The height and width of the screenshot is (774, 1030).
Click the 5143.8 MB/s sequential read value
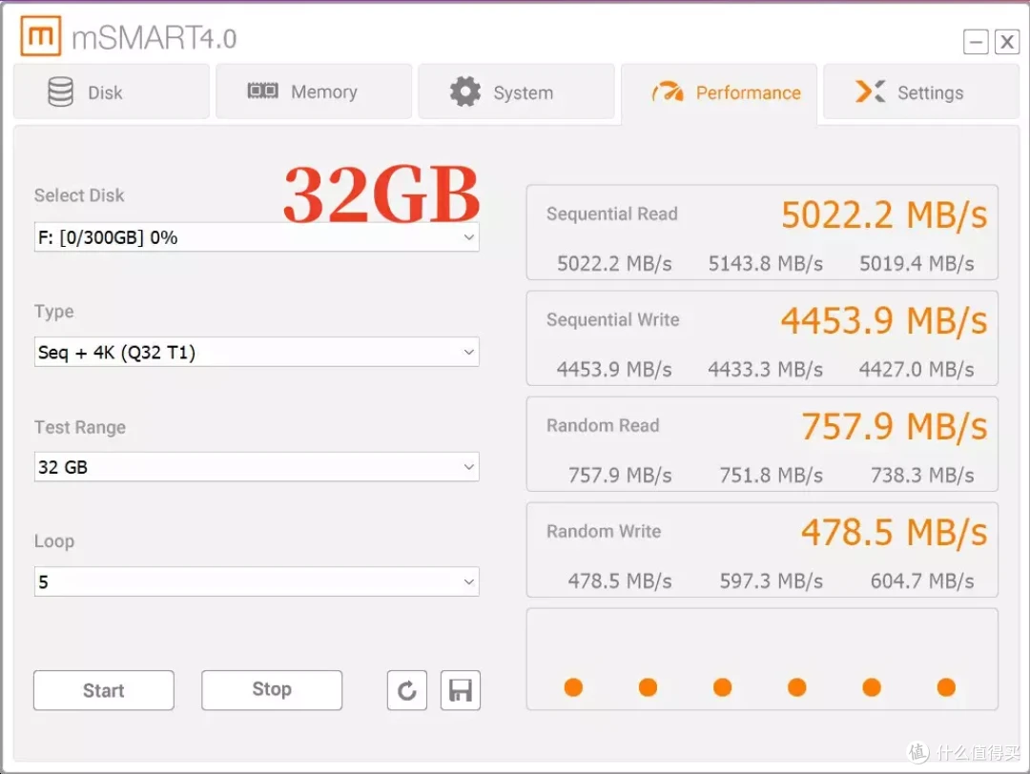tap(765, 264)
